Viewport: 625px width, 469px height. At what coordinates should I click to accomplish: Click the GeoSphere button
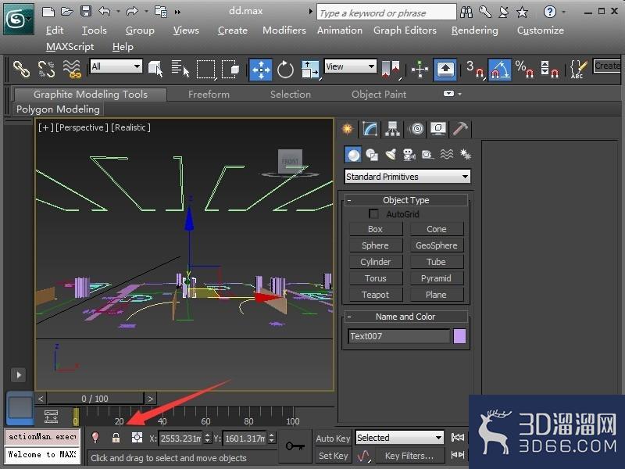[437, 245]
